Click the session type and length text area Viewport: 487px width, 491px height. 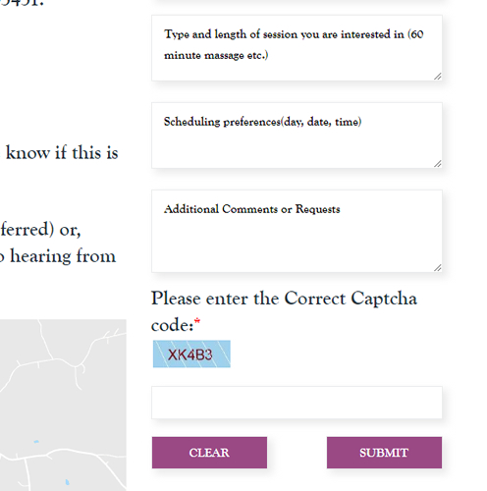297,48
